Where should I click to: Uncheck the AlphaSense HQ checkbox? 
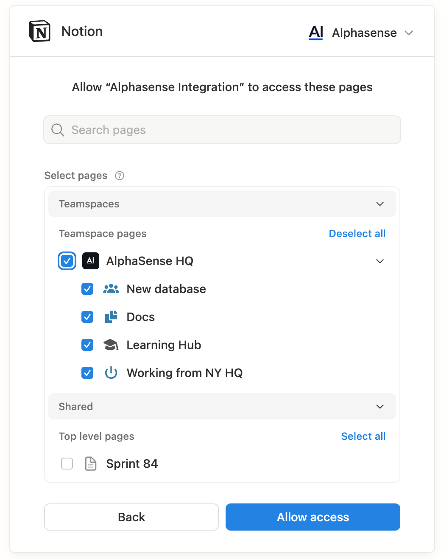(67, 261)
